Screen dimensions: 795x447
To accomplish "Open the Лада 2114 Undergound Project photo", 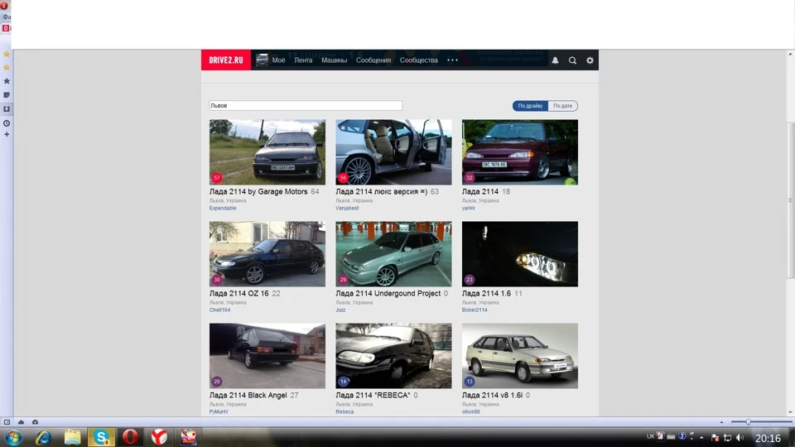I will pos(393,254).
